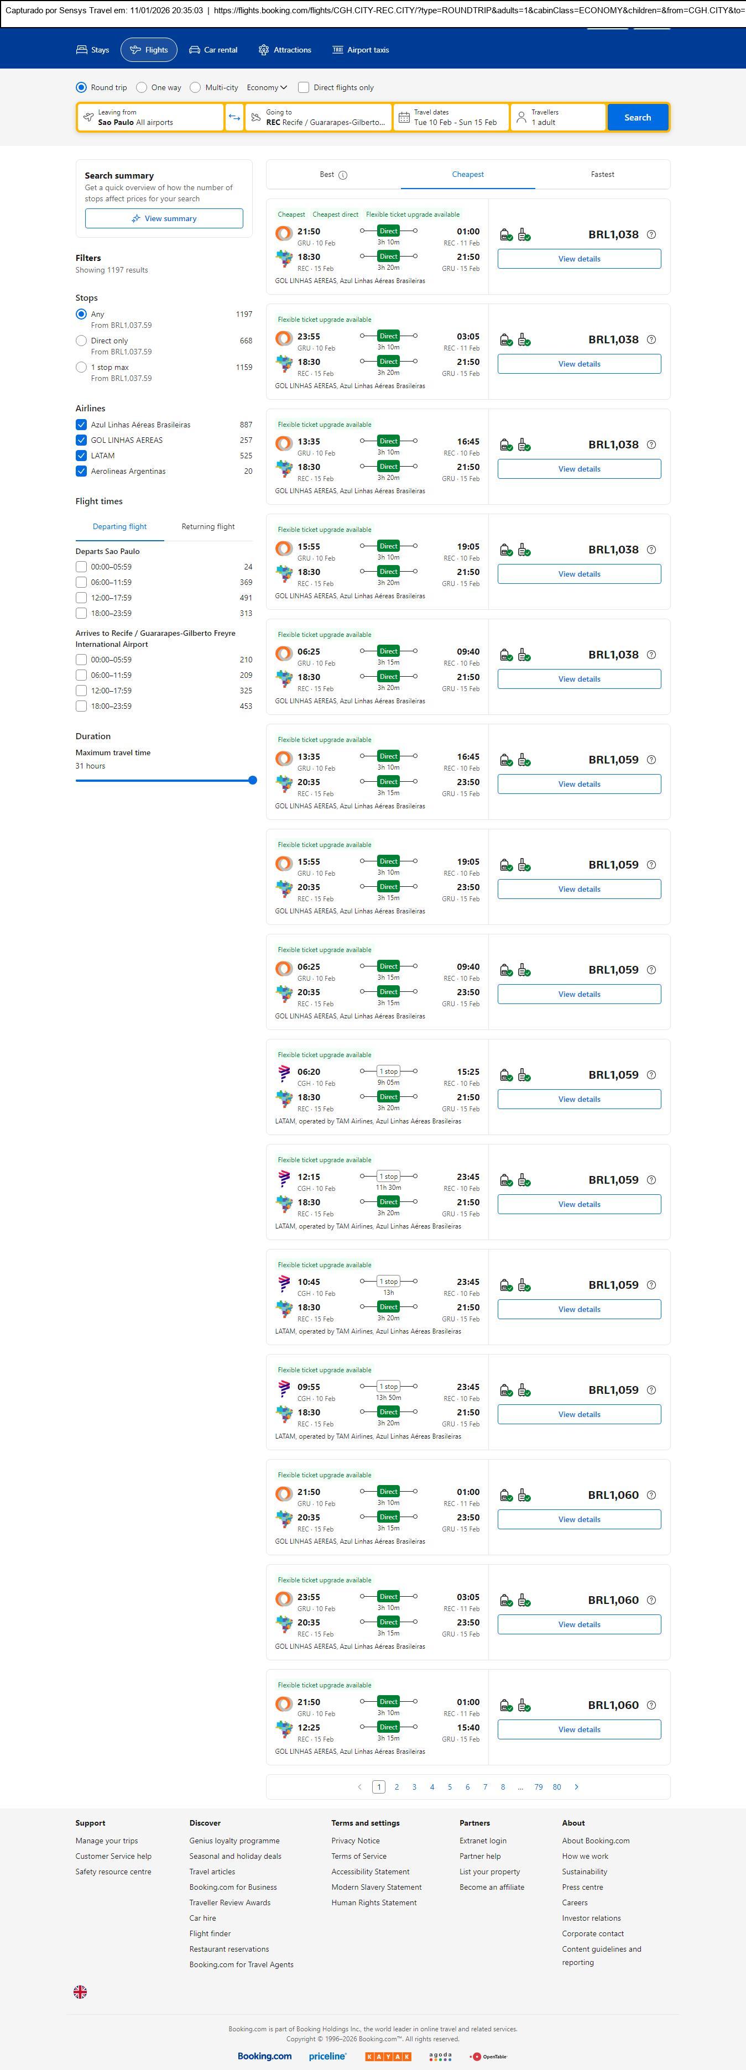Click the Maximum travel time slider handle
The width and height of the screenshot is (746, 2070).
pyautogui.click(x=252, y=780)
